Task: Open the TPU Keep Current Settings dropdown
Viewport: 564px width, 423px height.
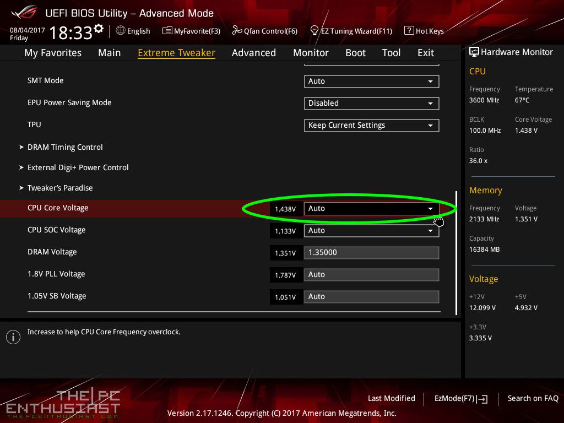Action: [372, 126]
